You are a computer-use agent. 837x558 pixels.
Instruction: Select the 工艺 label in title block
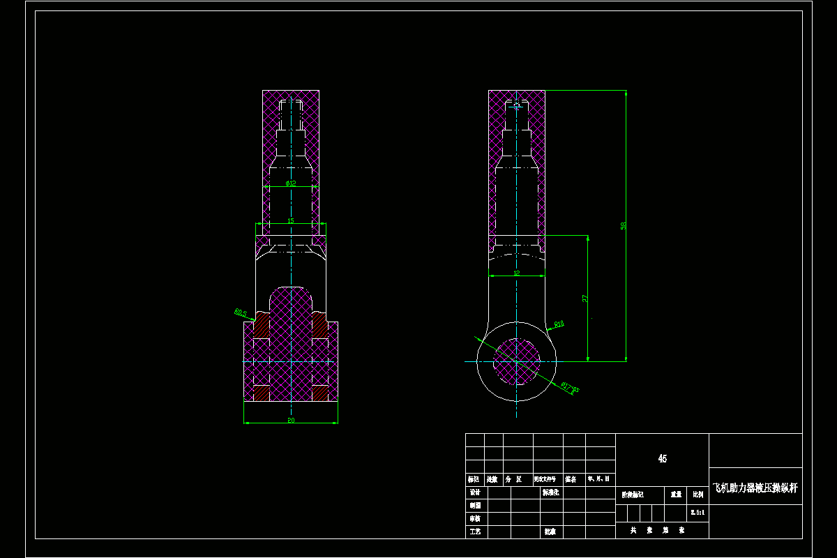(x=475, y=531)
